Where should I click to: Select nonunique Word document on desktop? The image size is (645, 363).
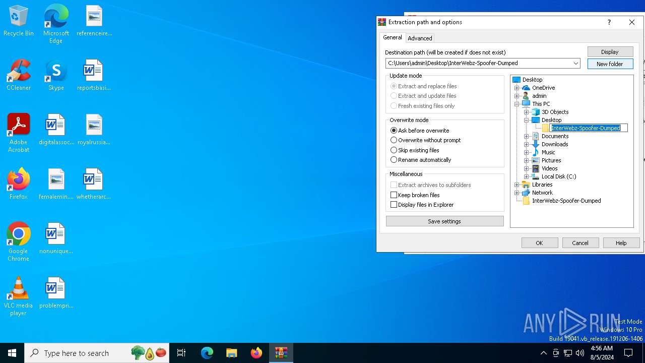(56, 238)
